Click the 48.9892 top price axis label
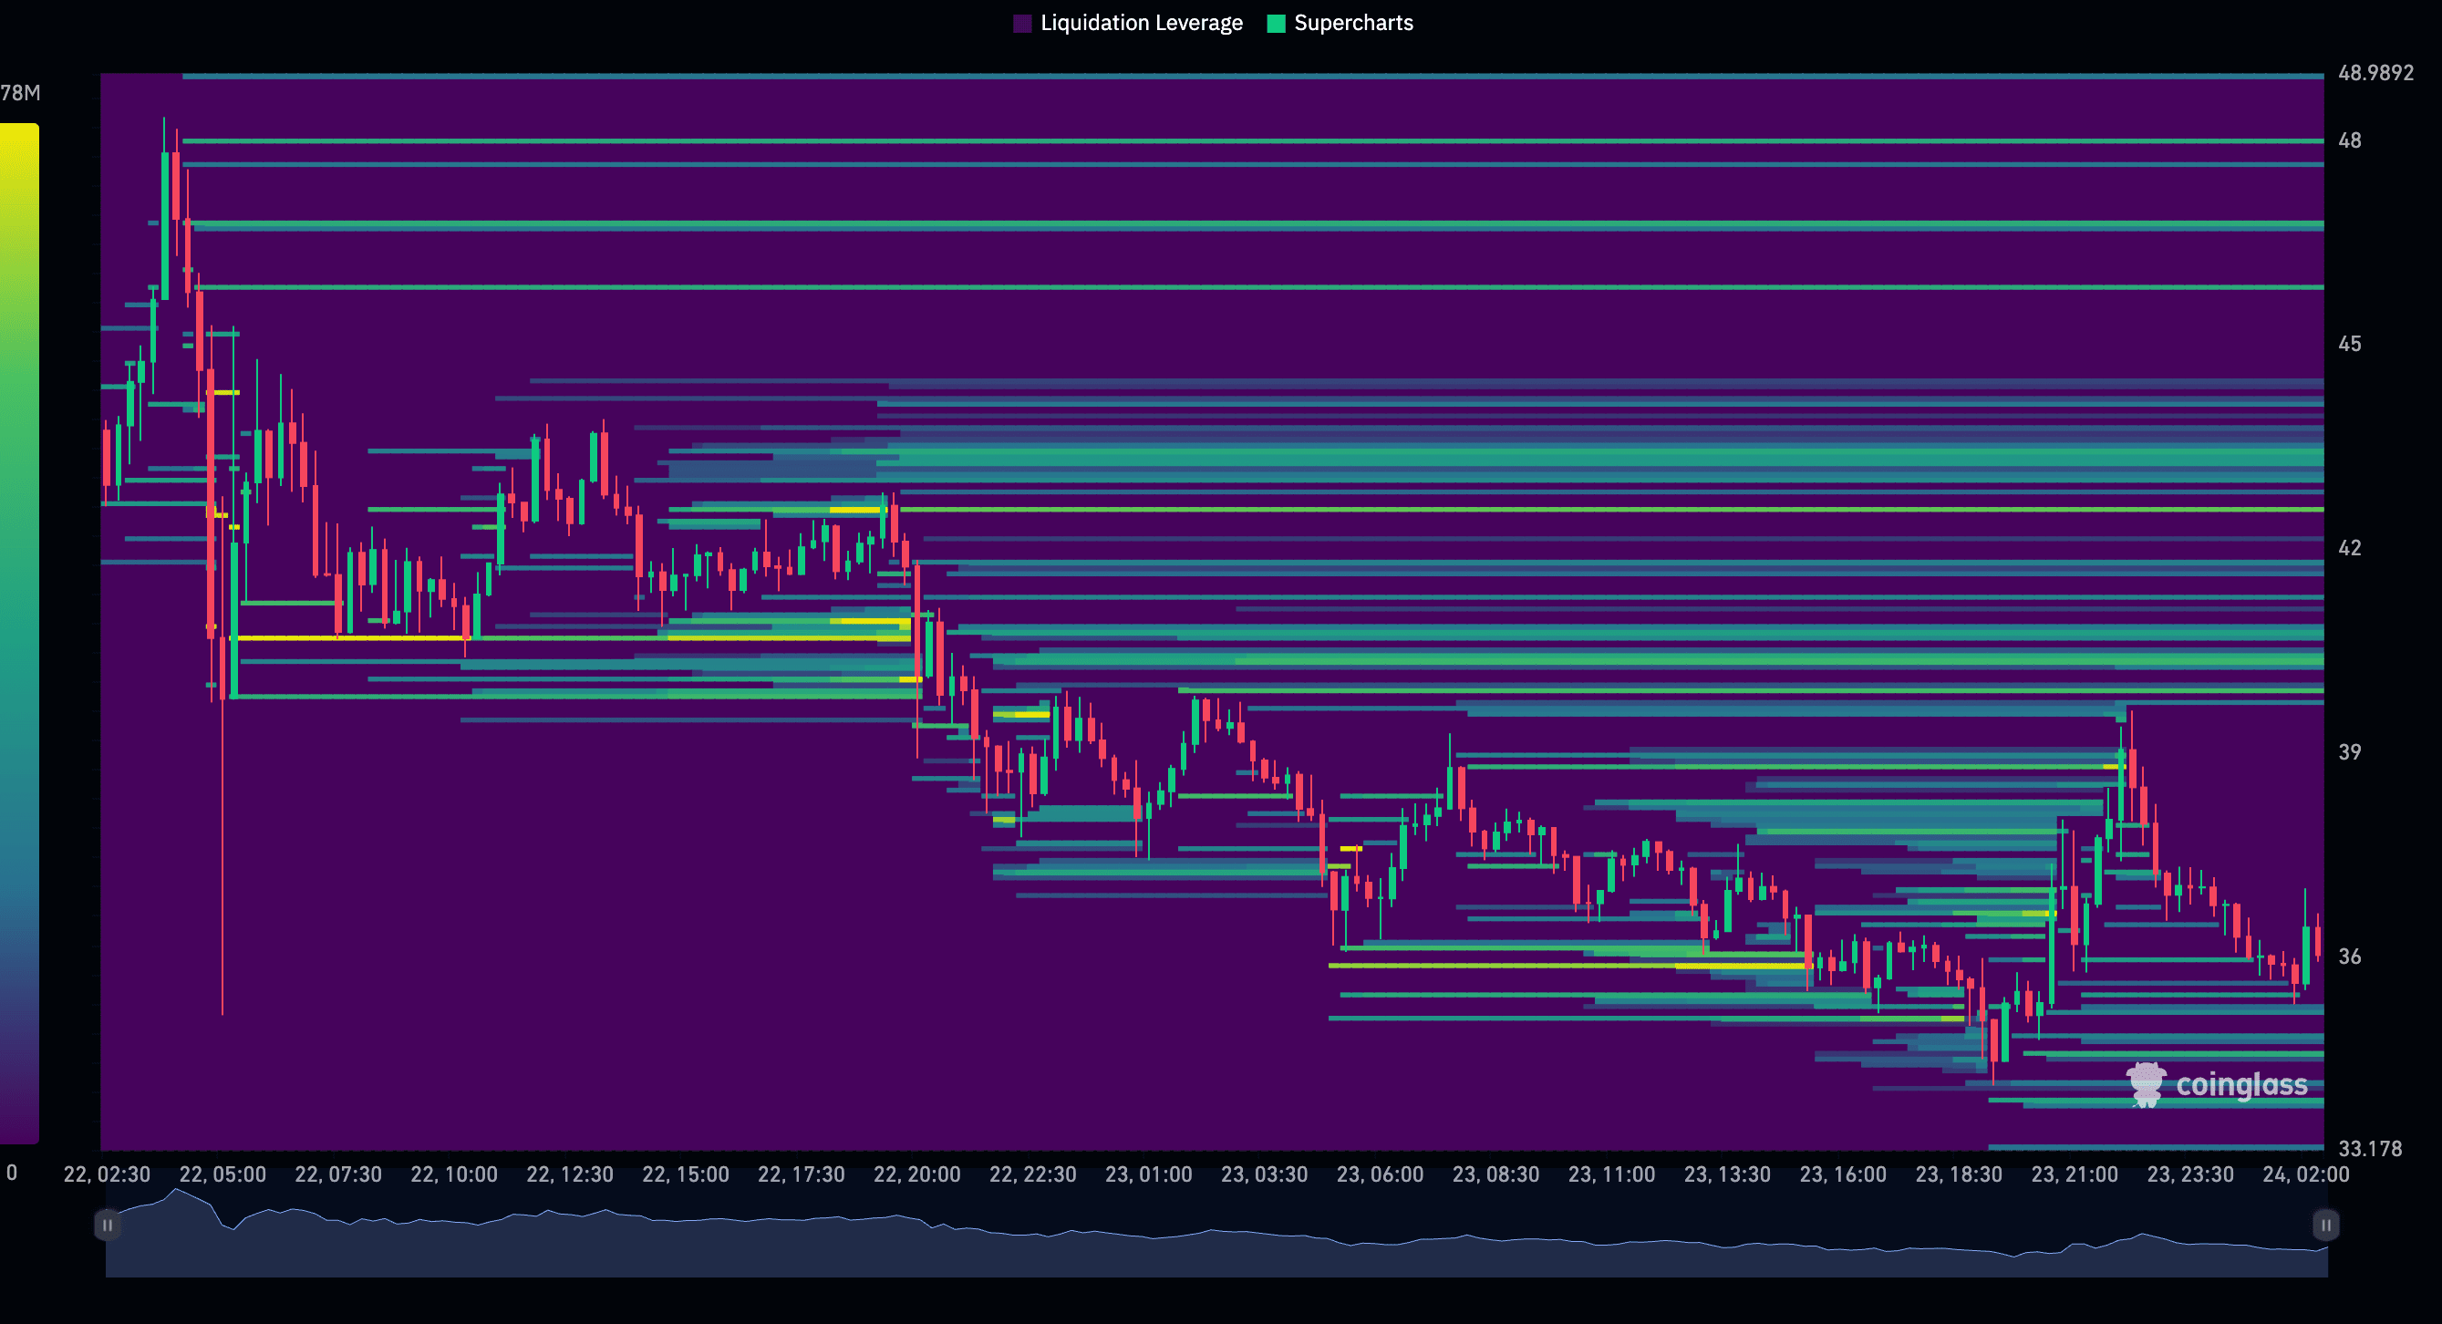This screenshot has height=1324, width=2442. pos(2375,73)
